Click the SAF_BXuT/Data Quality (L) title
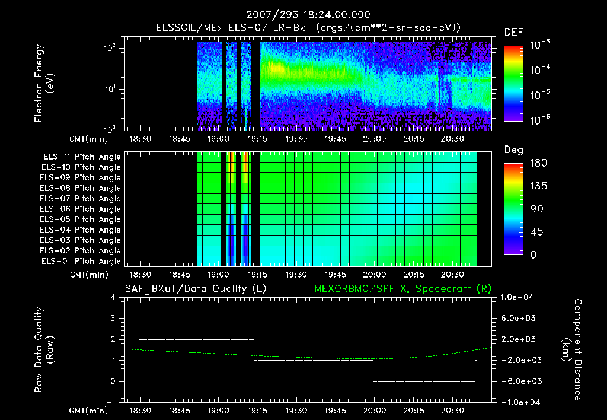Viewport: 607px width, 420px height. click(x=196, y=289)
